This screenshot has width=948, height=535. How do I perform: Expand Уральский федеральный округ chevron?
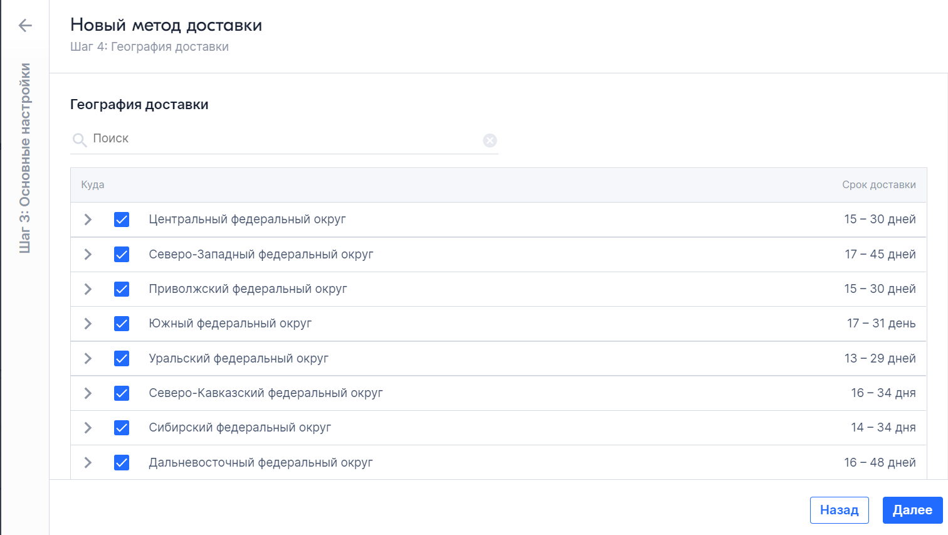coord(88,358)
